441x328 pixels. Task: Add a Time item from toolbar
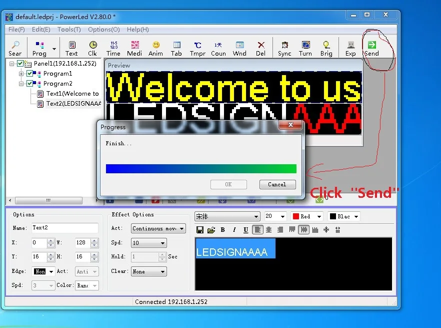(113, 48)
